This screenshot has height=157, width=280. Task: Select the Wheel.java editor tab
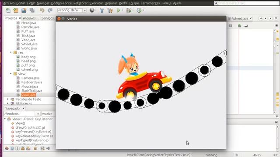pos(240,18)
